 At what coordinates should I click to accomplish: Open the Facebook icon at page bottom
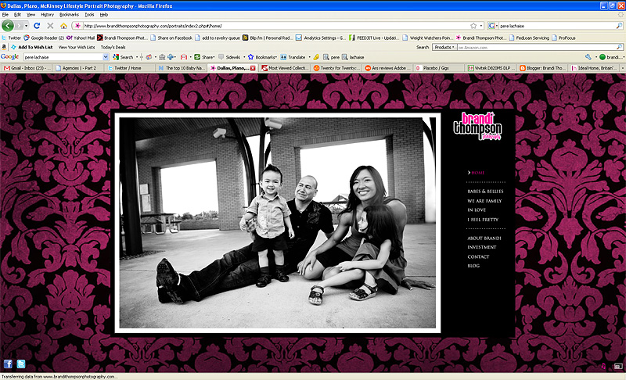point(8,364)
